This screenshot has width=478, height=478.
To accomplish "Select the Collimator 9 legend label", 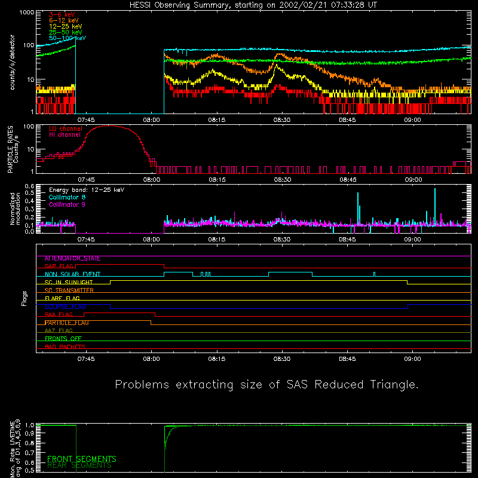I will tap(67, 204).
